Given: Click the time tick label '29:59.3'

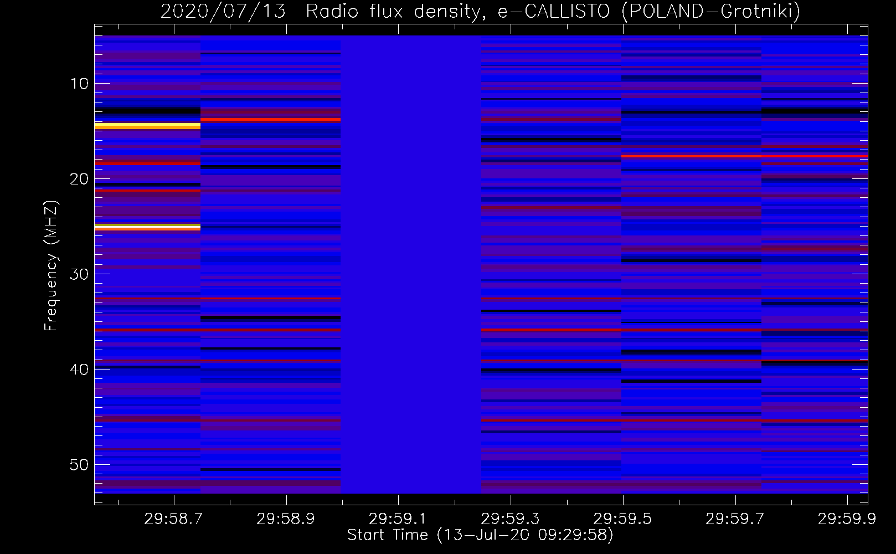Looking at the screenshot, I should point(510,519).
